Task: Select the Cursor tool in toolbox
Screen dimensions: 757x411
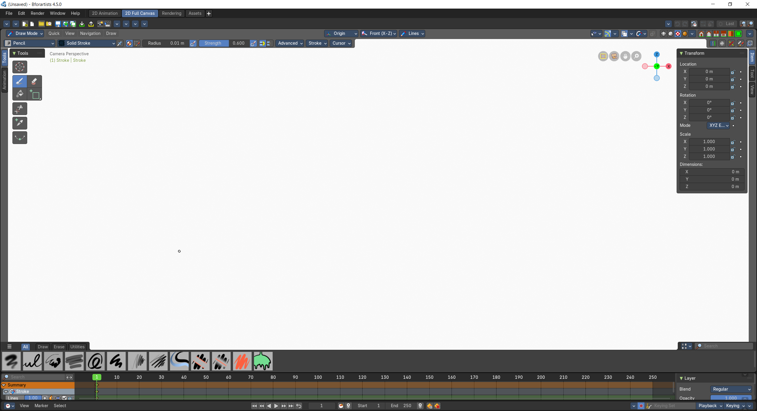Action: (x=20, y=67)
